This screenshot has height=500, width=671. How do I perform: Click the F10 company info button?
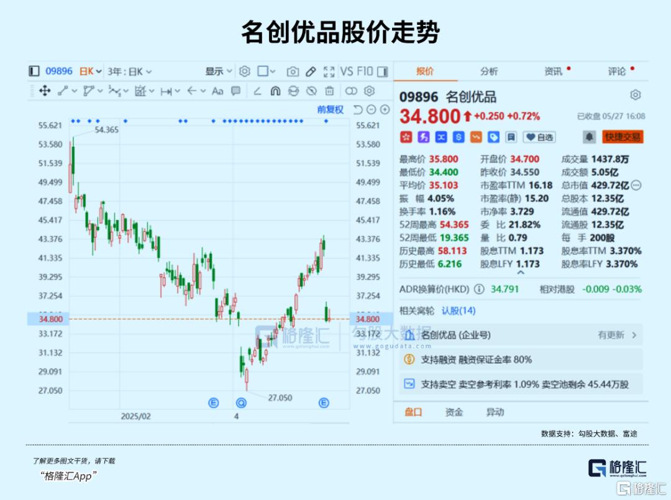(365, 71)
